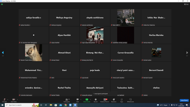This screenshot has width=190, height=107.
Task: Select sheline participant tile
Action: [156, 88]
